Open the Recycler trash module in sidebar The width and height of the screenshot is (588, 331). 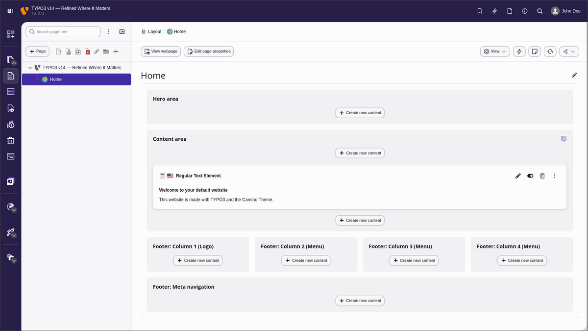(x=10, y=141)
